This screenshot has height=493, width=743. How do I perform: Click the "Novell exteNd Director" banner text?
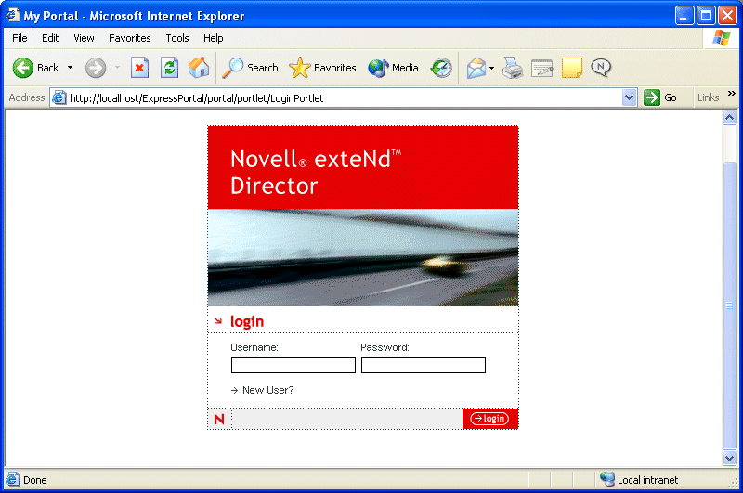(316, 172)
